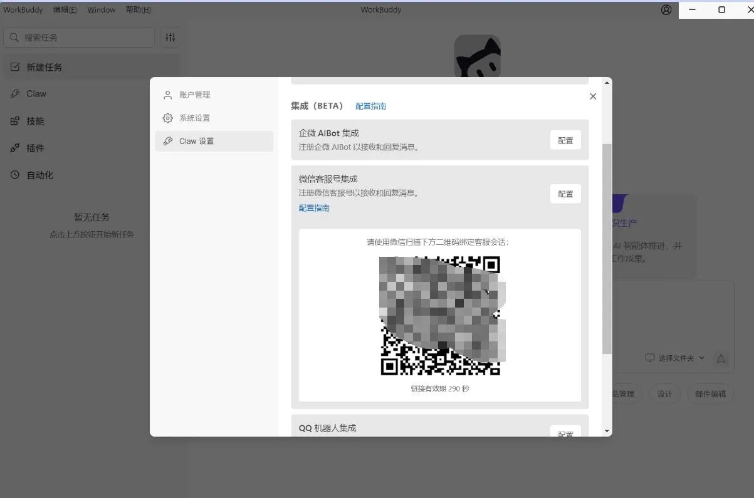Click the filter icon beside the search box
The image size is (754, 498).
coord(169,37)
